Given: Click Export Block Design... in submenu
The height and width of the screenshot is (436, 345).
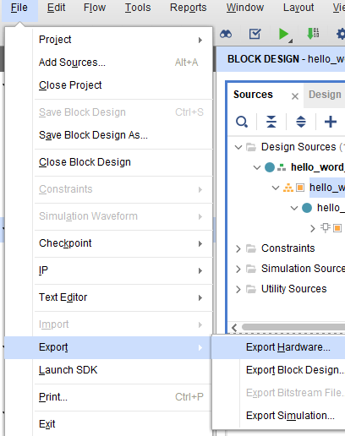Looking at the screenshot, I should pyautogui.click(x=278, y=370).
